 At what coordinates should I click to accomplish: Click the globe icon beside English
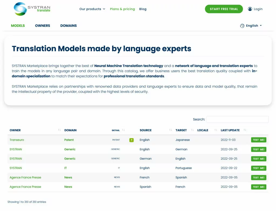click(x=242, y=26)
